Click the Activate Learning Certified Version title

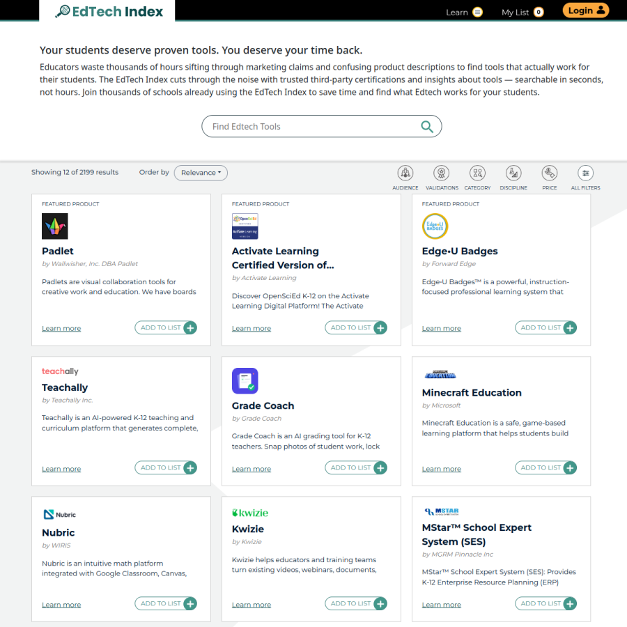click(283, 258)
